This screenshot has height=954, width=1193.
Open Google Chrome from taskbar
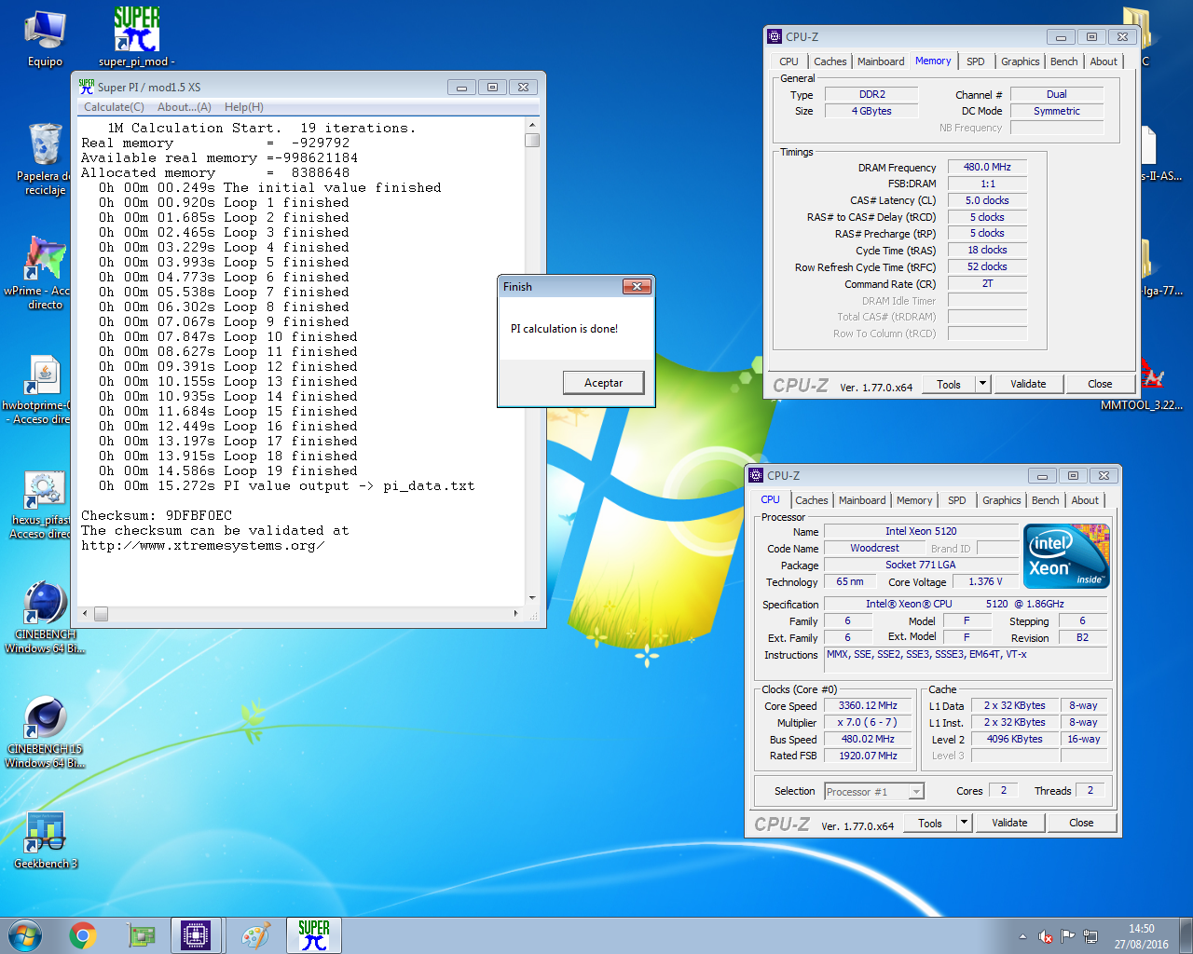coord(83,935)
